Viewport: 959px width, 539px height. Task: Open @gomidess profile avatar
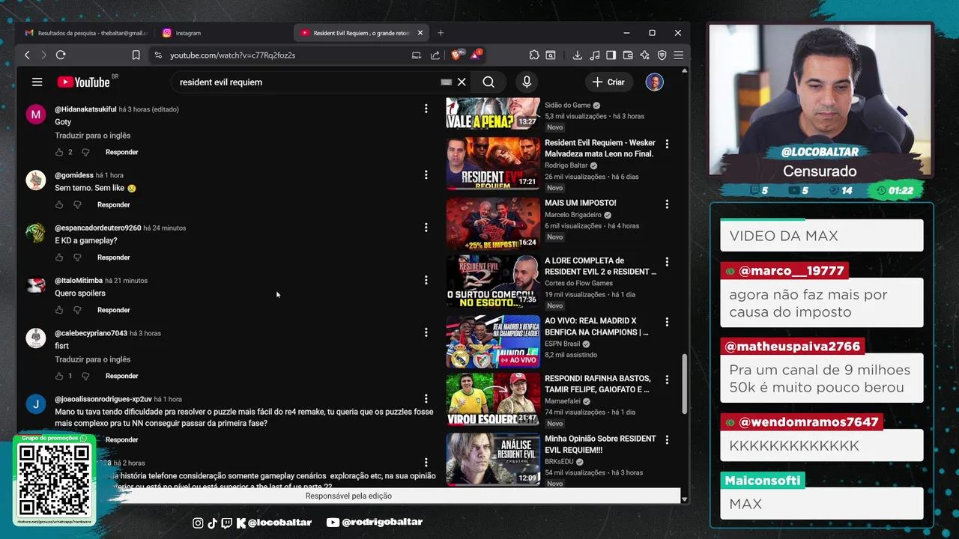pos(36,180)
